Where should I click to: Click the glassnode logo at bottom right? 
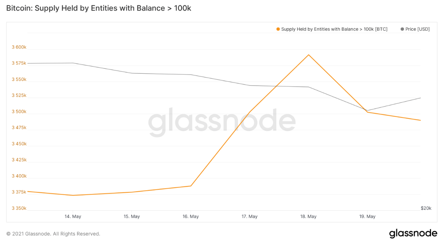click(x=413, y=233)
